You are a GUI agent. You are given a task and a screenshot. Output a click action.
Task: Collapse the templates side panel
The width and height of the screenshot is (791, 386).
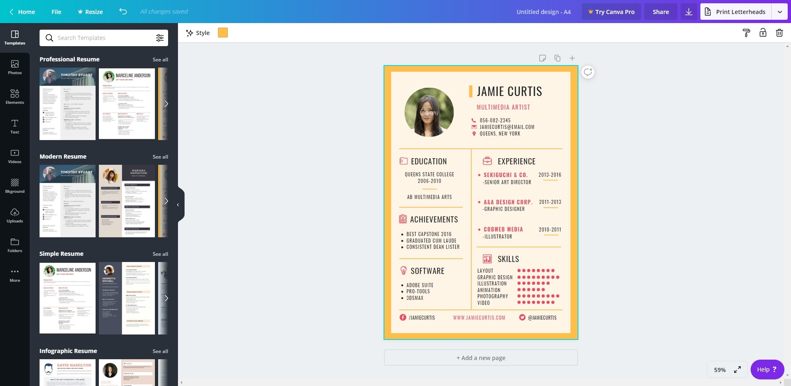178,205
